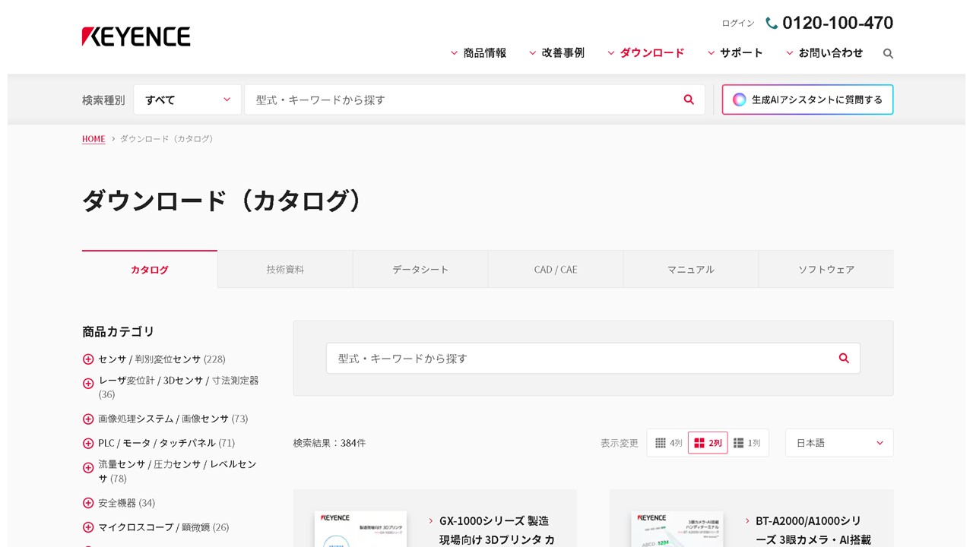This screenshot has height=547, width=973.
Task: Keep 2列 display mode selected
Action: [708, 443]
